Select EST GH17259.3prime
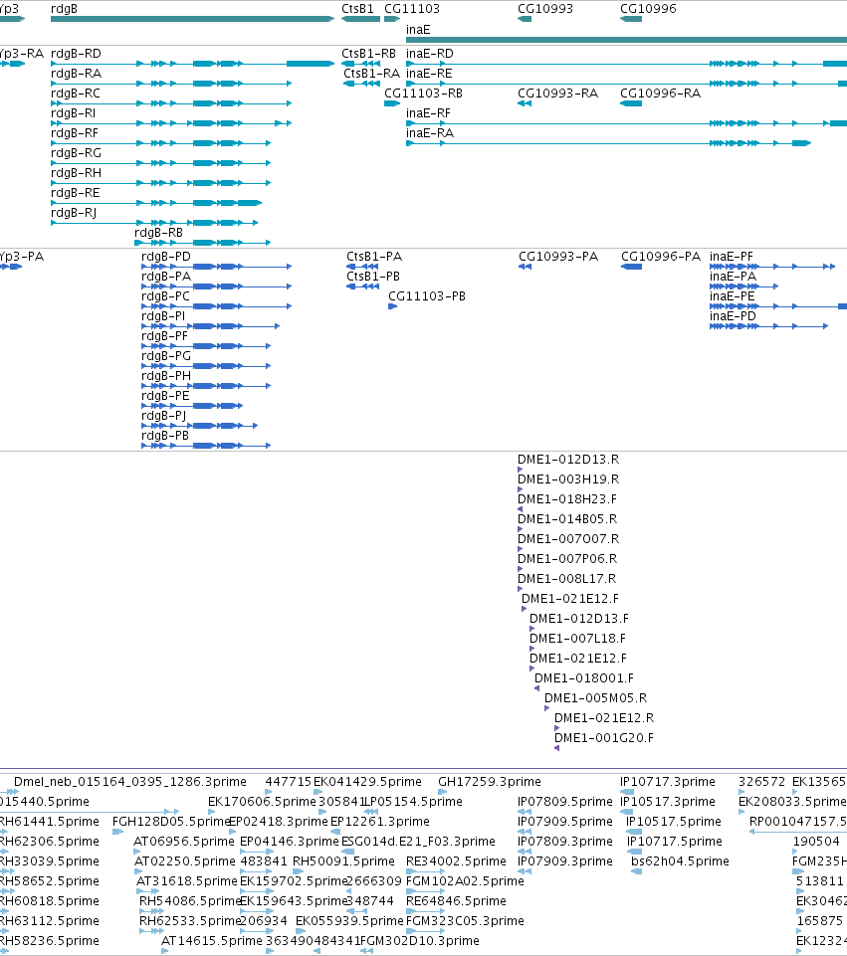This screenshot has width=847, height=956. click(x=443, y=792)
